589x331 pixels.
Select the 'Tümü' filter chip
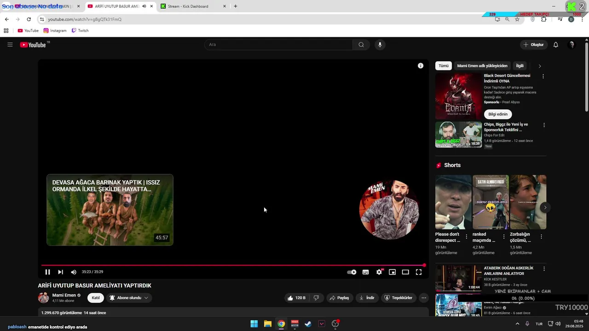[x=444, y=66]
